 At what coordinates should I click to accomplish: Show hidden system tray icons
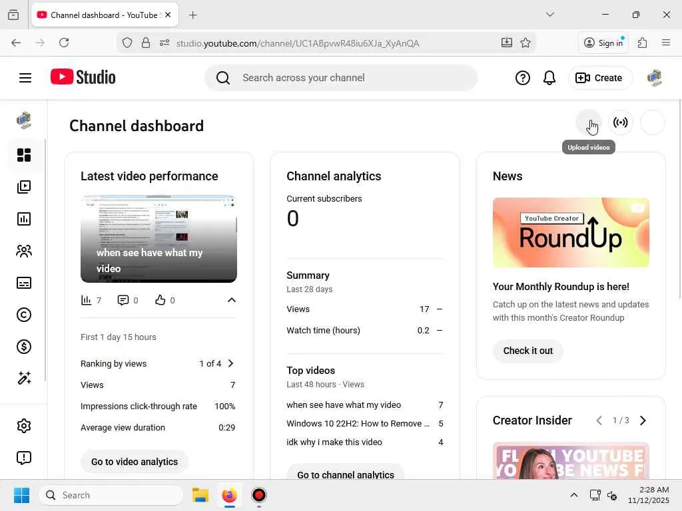[x=573, y=495]
